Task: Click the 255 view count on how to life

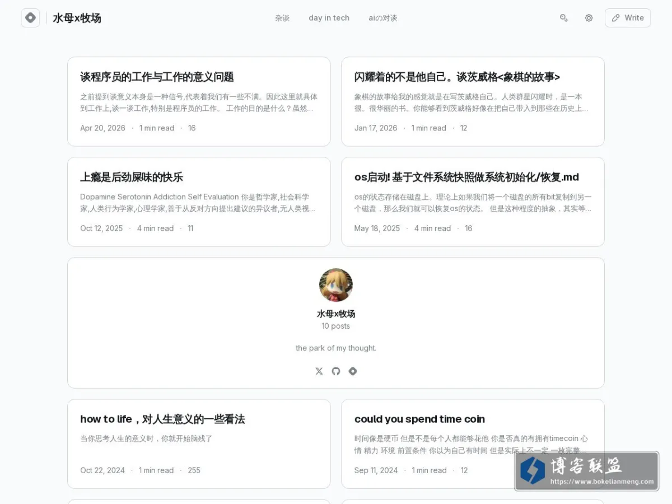Action: pyautogui.click(x=194, y=470)
